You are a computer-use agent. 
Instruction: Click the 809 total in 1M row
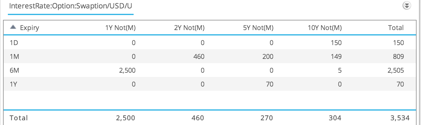[x=398, y=57]
